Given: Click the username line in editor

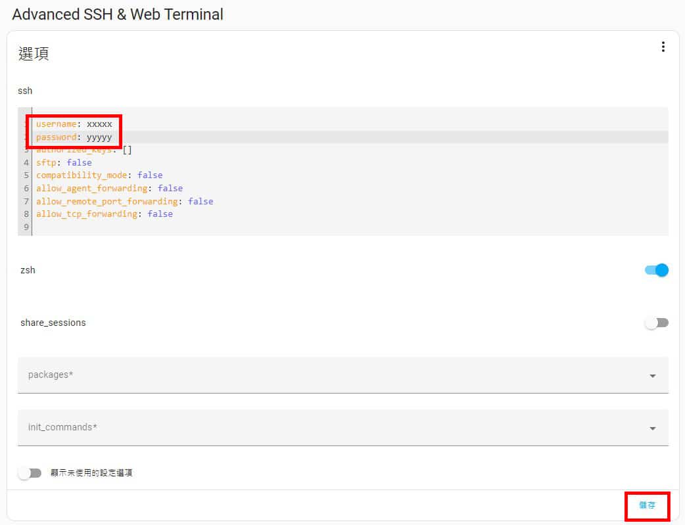Looking at the screenshot, I should point(74,124).
